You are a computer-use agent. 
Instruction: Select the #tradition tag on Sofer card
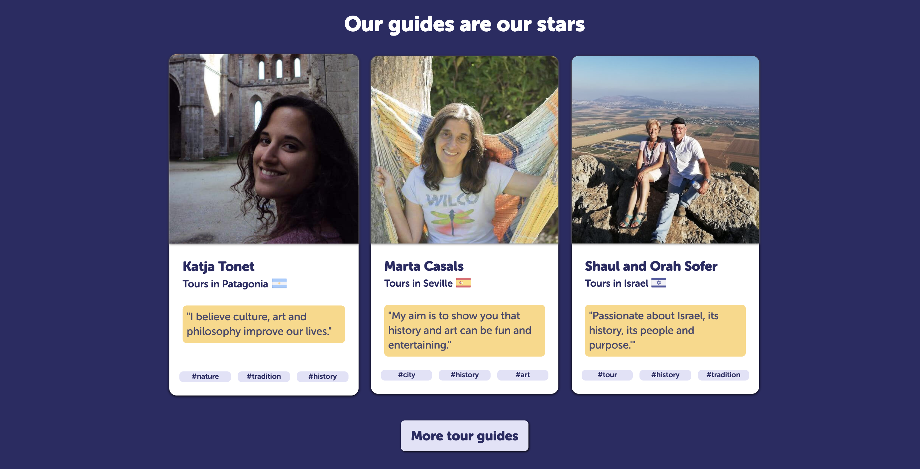pyautogui.click(x=723, y=375)
